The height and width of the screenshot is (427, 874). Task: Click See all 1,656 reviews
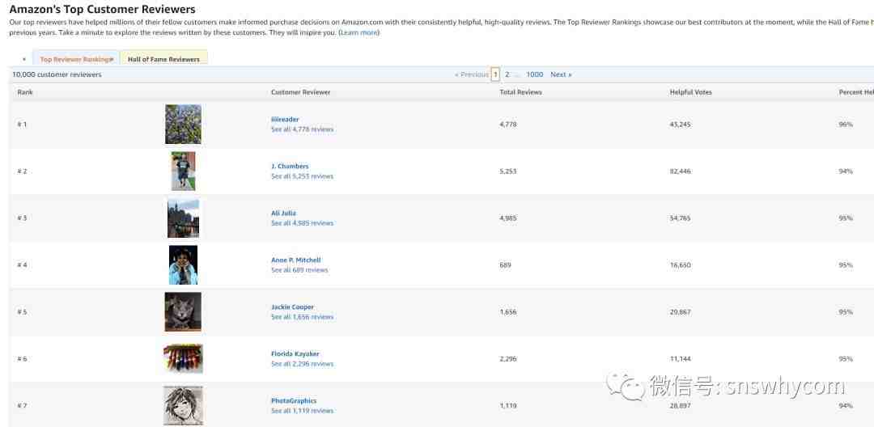(302, 317)
